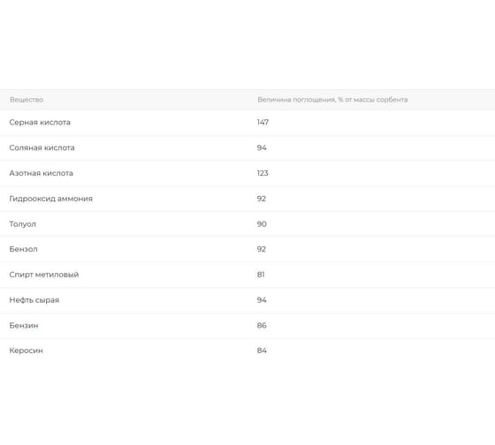Click the value 147 for Серная кислота
Image resolution: width=495 pixels, height=445 pixels.
click(263, 123)
